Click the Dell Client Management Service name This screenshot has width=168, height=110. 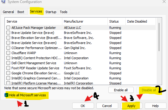point(34,63)
